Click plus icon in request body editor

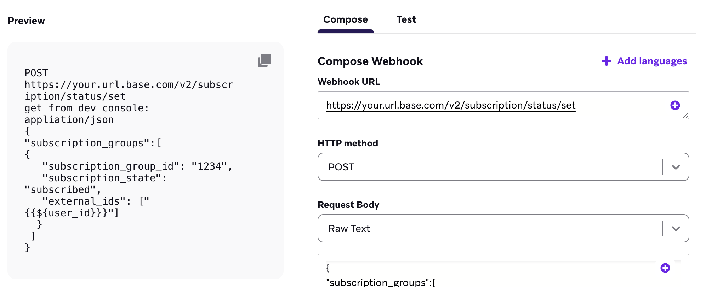point(665,268)
